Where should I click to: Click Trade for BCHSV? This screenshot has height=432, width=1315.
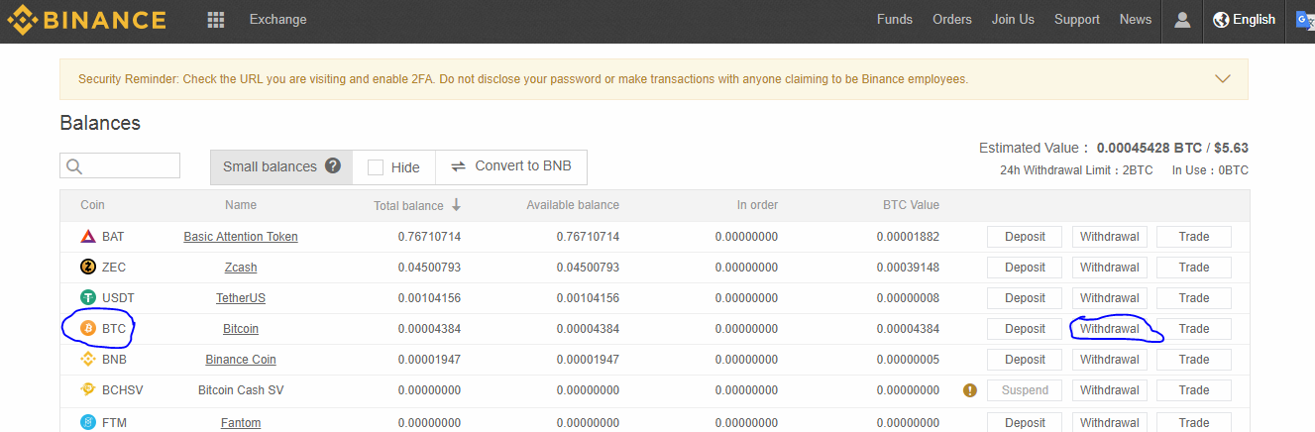(x=1194, y=390)
